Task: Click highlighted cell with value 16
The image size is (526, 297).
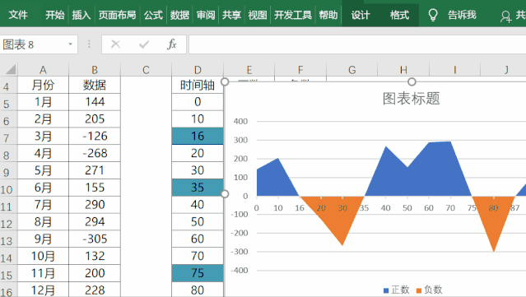Action: pos(198,136)
